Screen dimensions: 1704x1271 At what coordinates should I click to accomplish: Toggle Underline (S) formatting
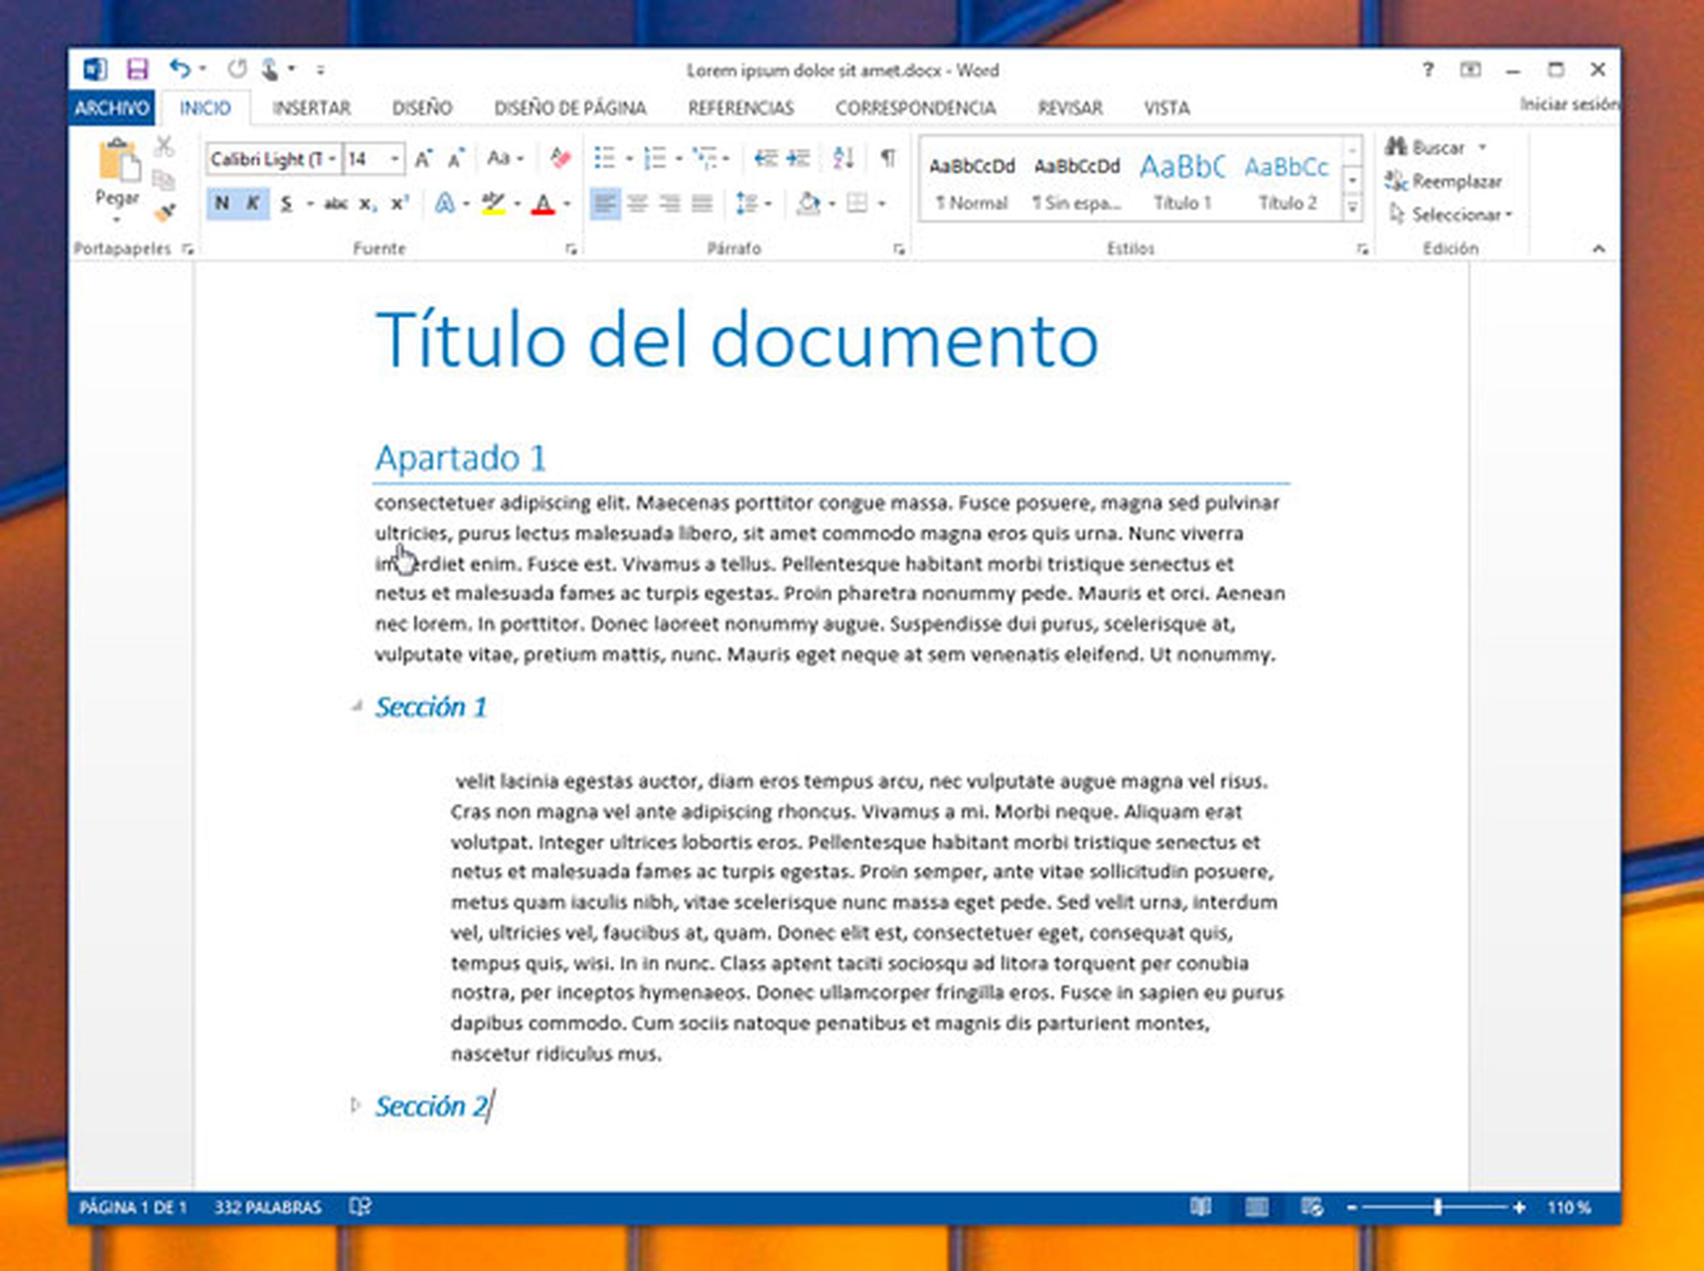coord(286,204)
